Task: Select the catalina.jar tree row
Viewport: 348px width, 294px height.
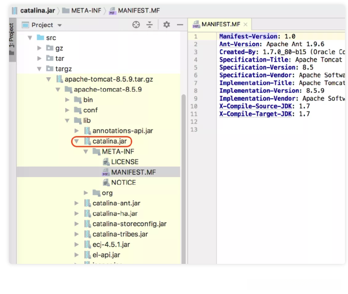Action: click(99, 141)
